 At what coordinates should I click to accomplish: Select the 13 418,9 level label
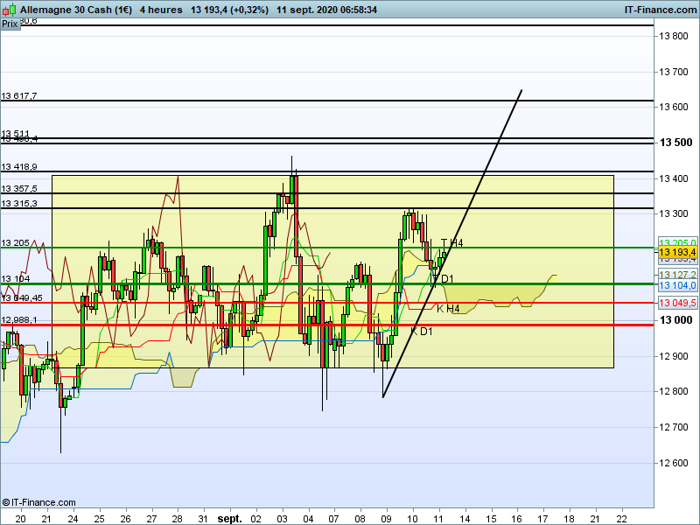tap(19, 167)
